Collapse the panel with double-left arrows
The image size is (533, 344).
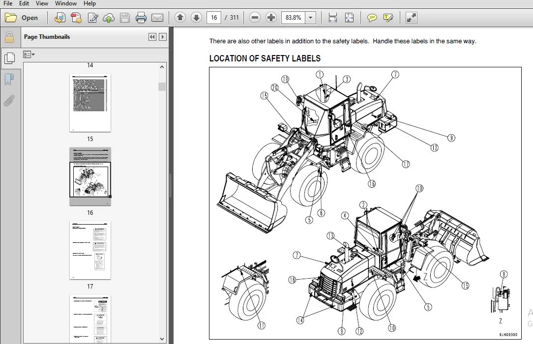(152, 37)
